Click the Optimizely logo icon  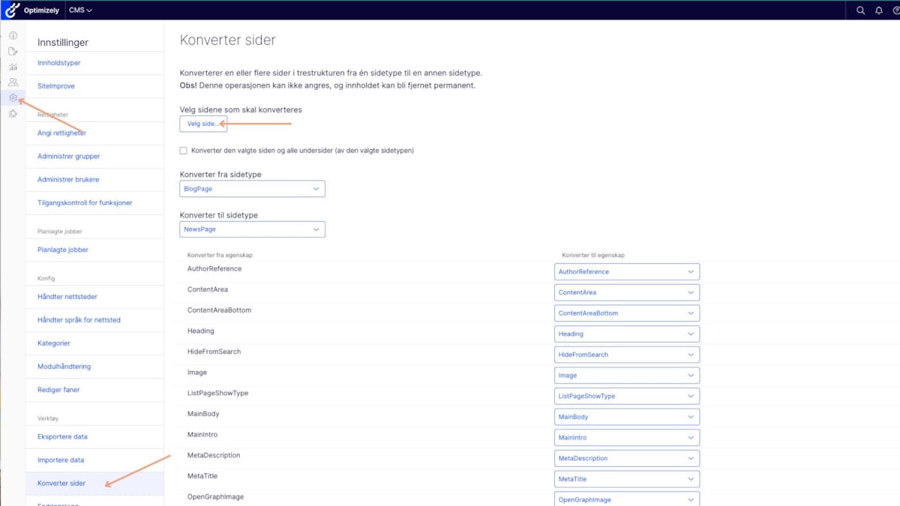(x=13, y=10)
